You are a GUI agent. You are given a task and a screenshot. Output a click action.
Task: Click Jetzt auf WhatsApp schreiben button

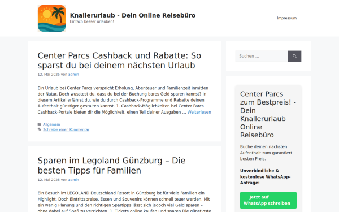(x=268, y=200)
